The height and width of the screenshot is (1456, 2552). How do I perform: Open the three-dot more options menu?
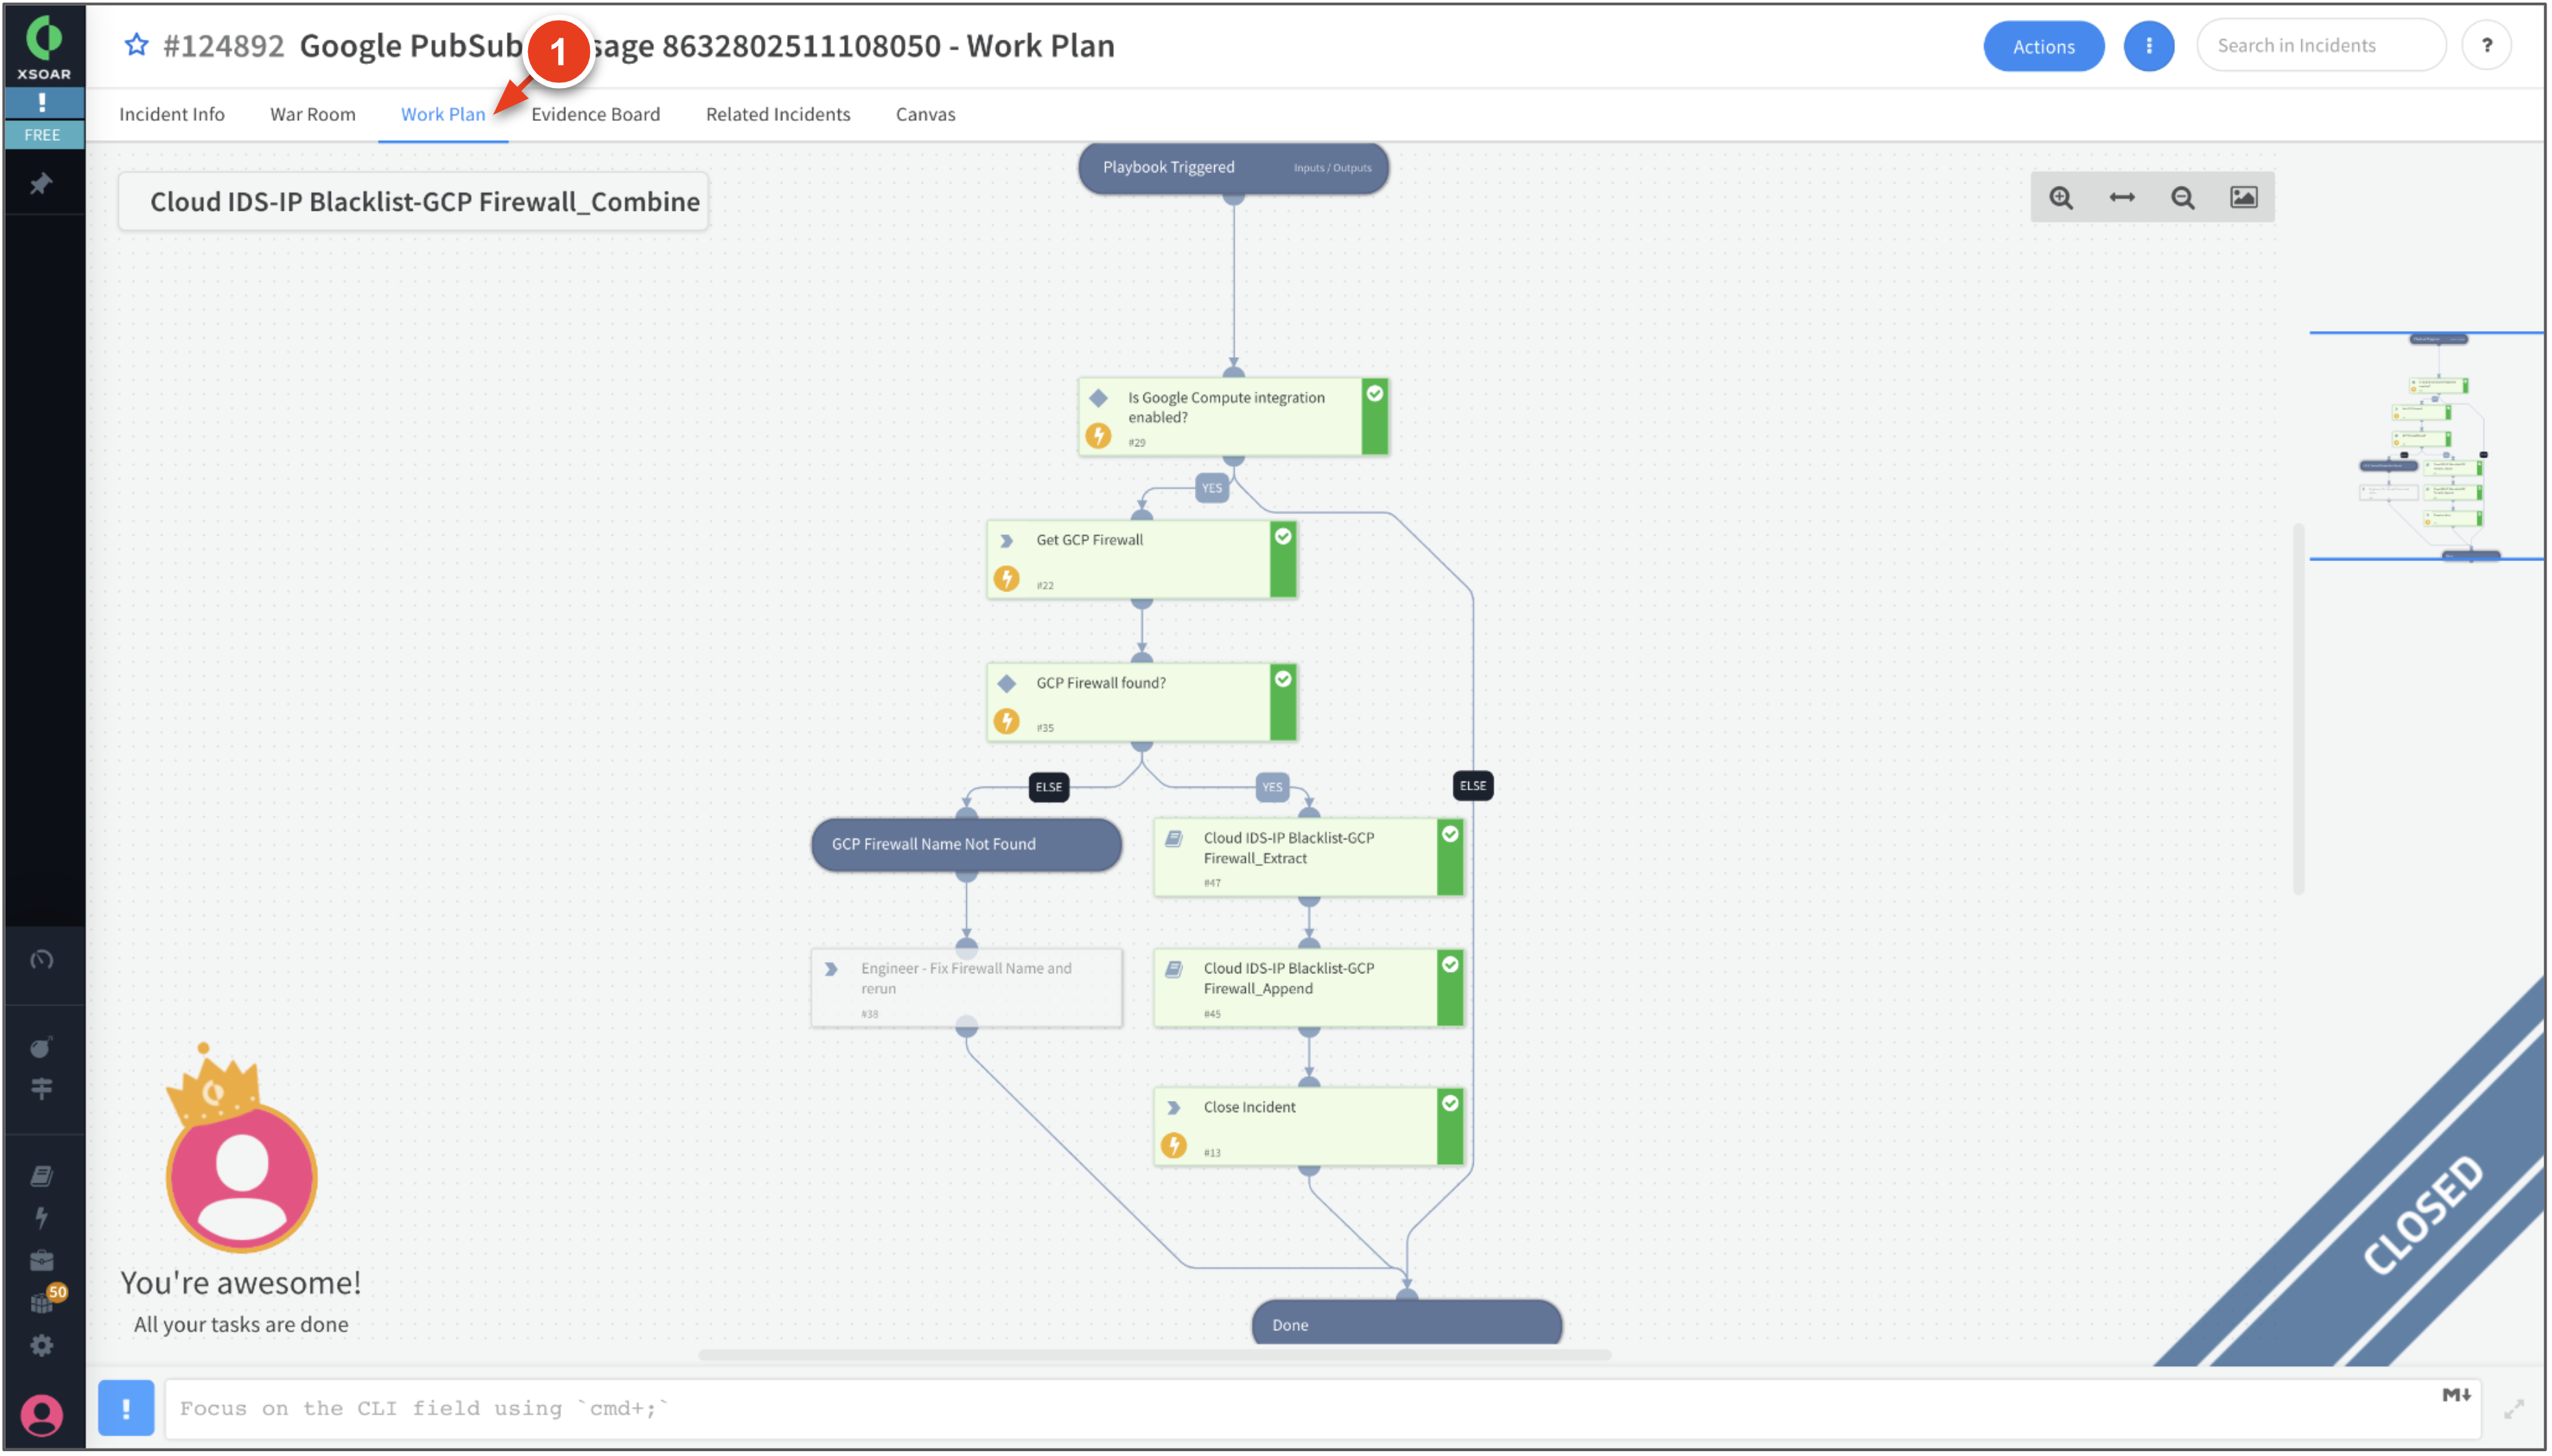pyautogui.click(x=2149, y=46)
